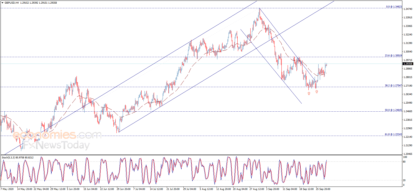Click the current price tag 1.29358
Viewport: 414px width, 192px height.
(x=408, y=64)
